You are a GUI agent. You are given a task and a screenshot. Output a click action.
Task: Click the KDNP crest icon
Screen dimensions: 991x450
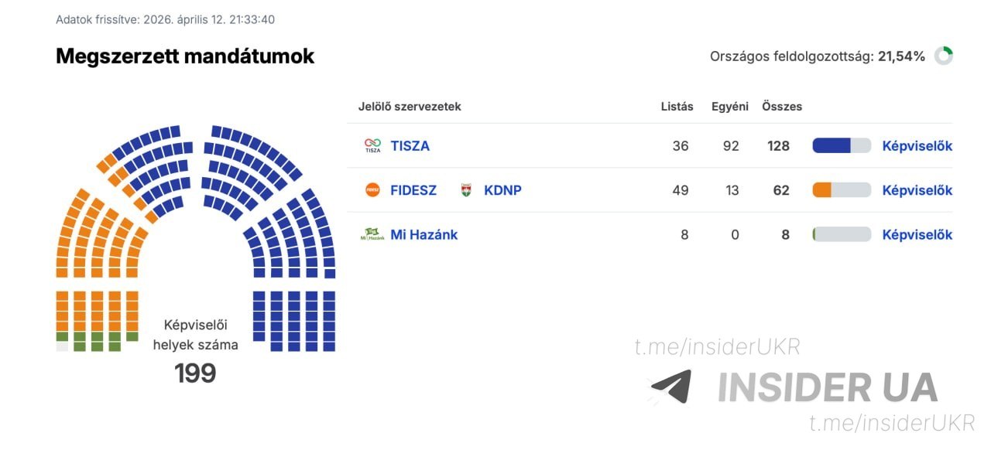coord(466,190)
